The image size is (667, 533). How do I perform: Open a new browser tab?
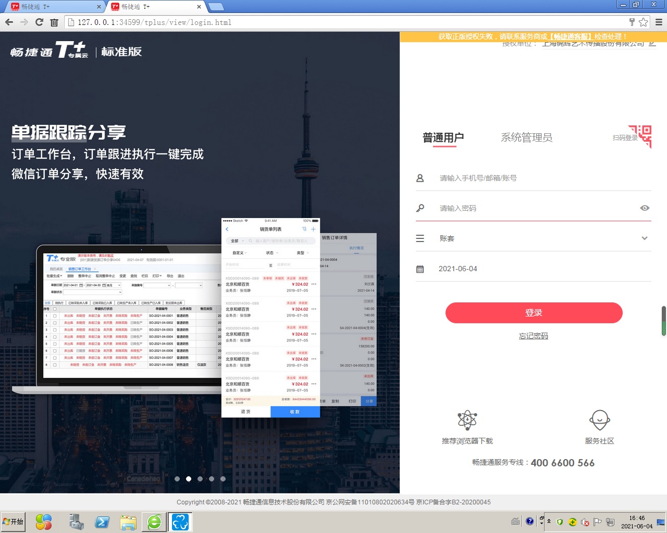216,7
